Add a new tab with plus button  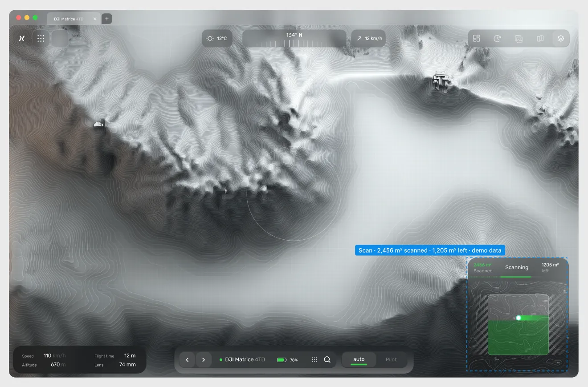(x=107, y=19)
